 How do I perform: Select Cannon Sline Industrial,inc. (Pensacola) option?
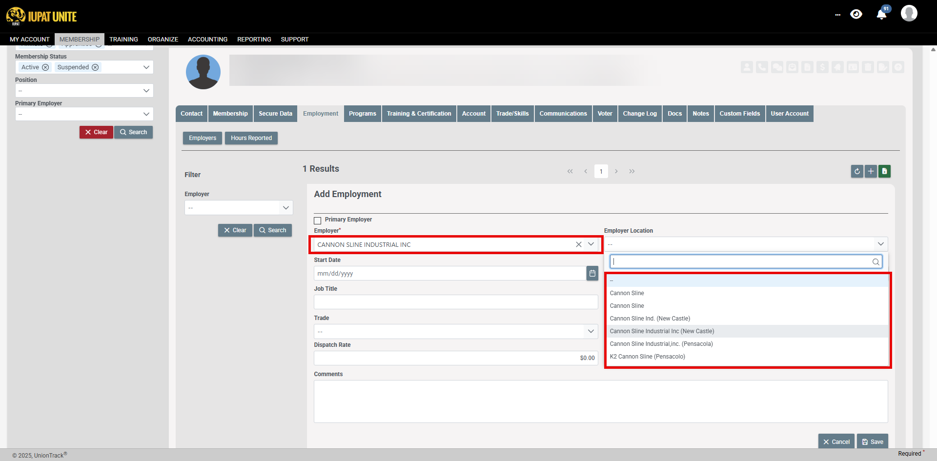click(x=747, y=344)
